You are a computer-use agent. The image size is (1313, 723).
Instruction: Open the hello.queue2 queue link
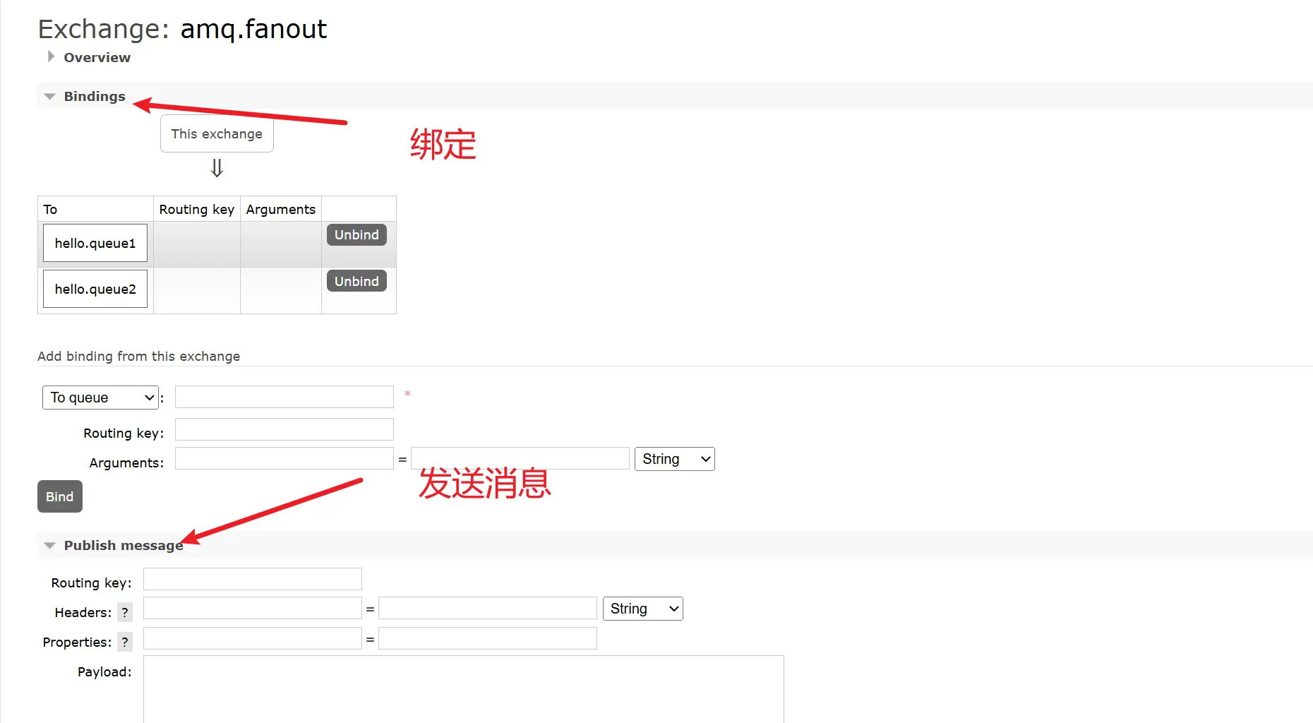pos(95,289)
